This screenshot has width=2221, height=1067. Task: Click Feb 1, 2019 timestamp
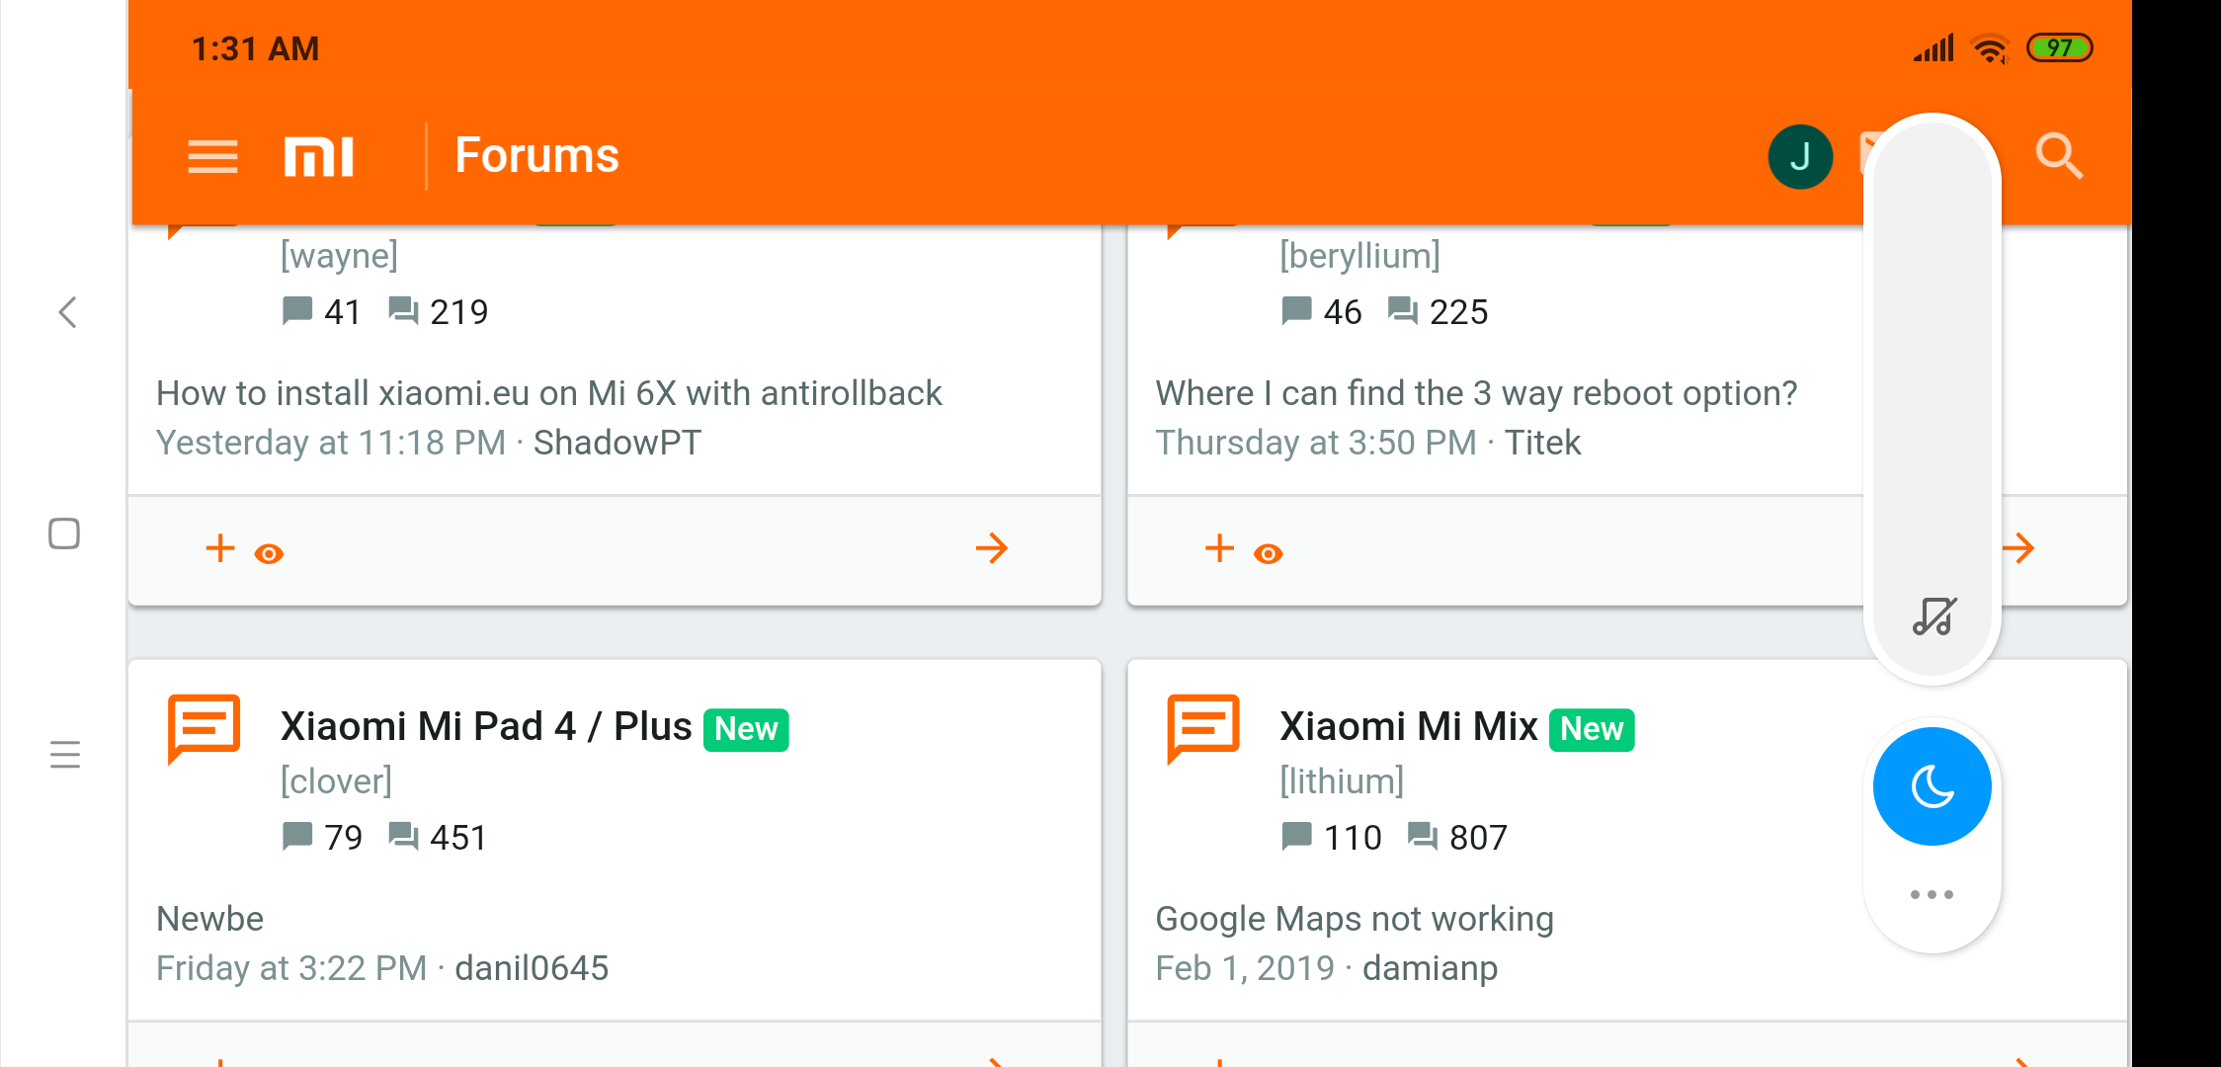[x=1245, y=968]
